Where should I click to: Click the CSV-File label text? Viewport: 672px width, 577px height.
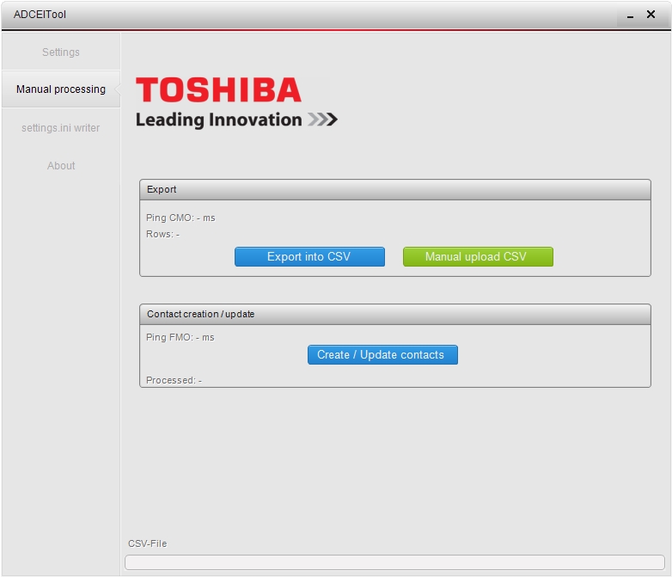(147, 543)
